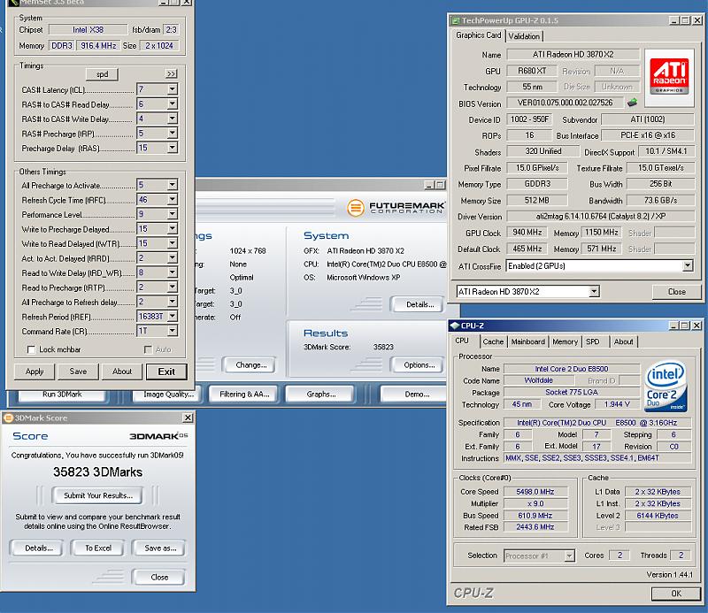Viewport: 708px width, 613px height.
Task: Select the Graphics Card tab in GPU-Z
Action: pyautogui.click(x=478, y=35)
